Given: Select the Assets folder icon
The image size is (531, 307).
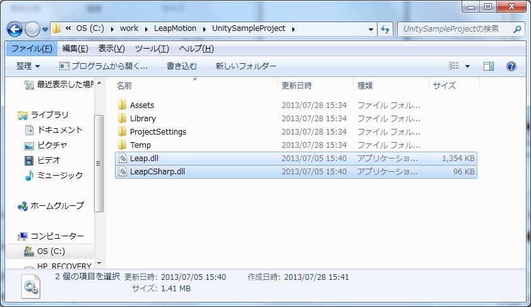Looking at the screenshot, I should point(122,105).
